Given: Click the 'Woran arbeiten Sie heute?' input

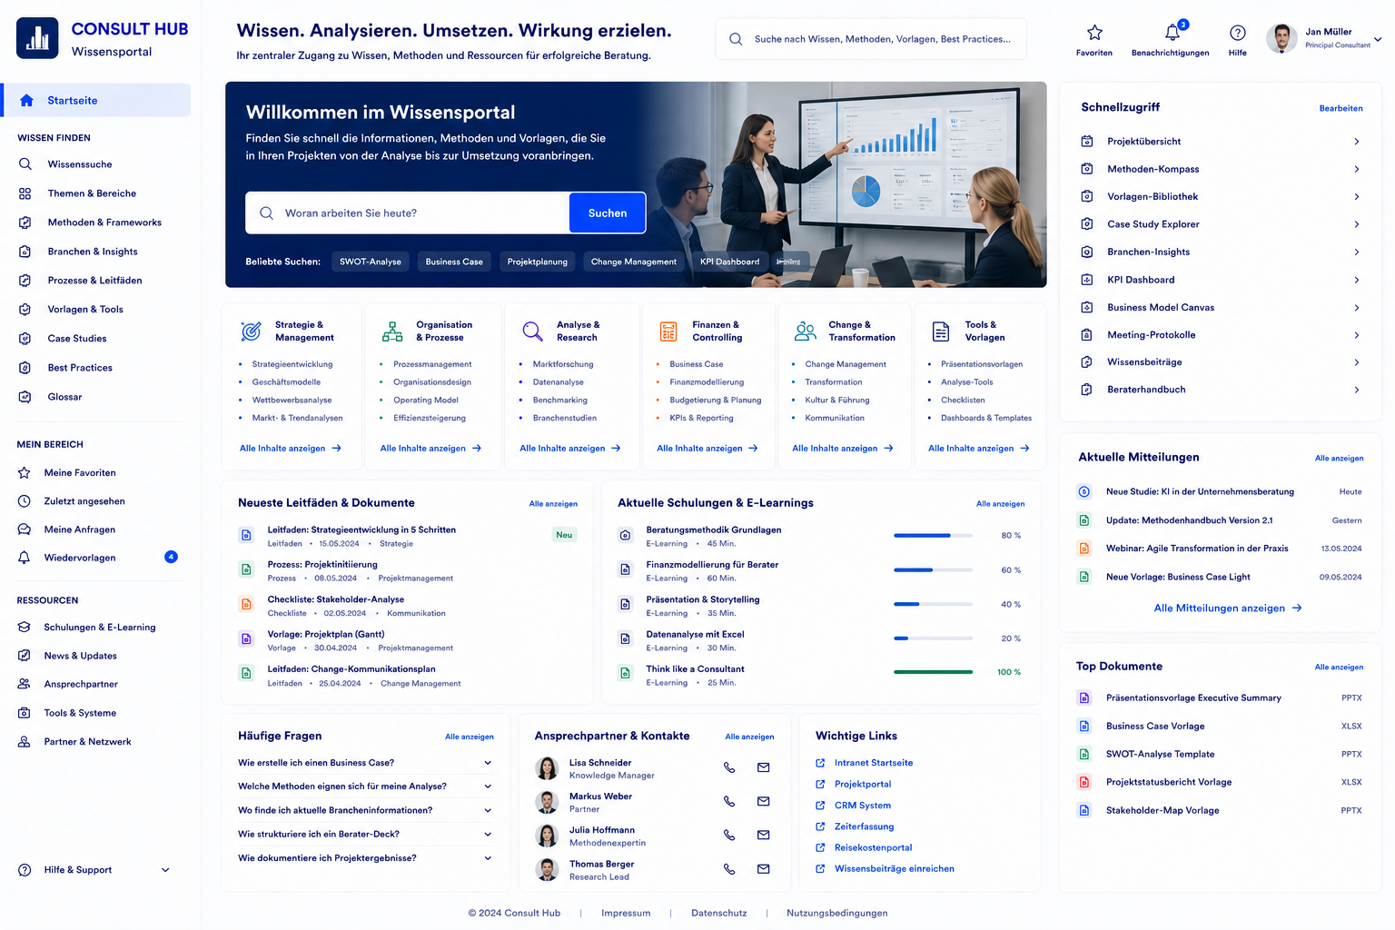Looking at the screenshot, I should 408,213.
